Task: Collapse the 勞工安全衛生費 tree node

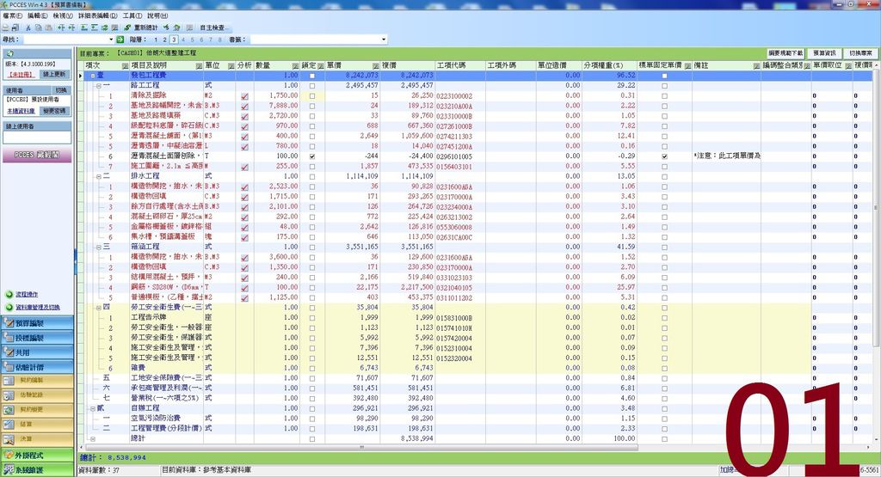Action: click(99, 308)
